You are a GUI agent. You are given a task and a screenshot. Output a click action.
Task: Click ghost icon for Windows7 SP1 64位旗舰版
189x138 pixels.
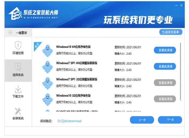click(47, 67)
